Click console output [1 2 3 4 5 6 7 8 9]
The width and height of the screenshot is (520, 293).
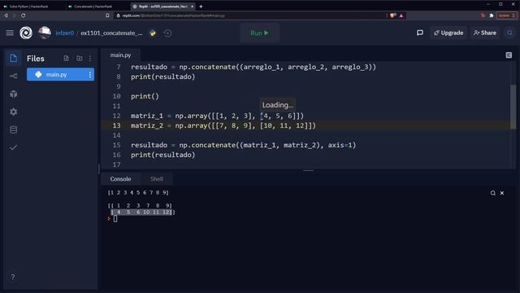tap(138, 193)
